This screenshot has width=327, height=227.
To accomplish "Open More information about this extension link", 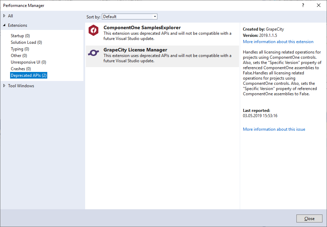I will [x=278, y=42].
